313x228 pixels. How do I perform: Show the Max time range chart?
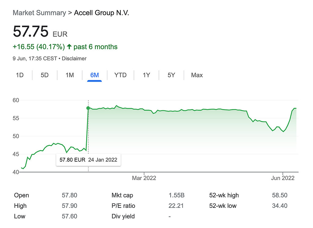click(197, 75)
